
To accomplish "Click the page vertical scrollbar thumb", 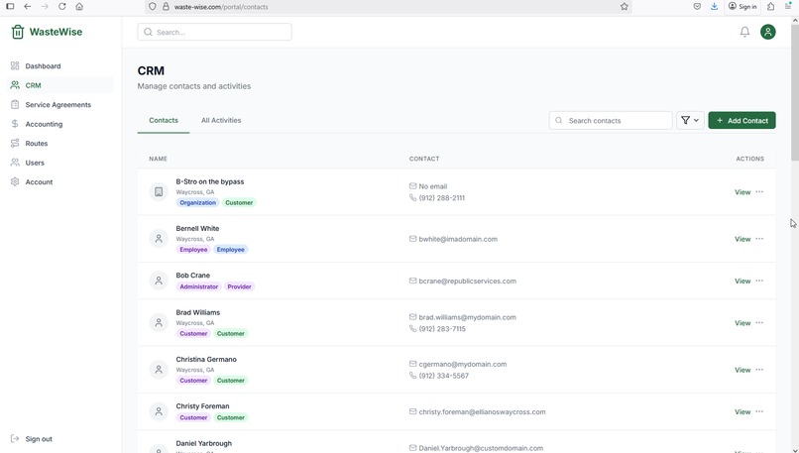I will [795, 92].
